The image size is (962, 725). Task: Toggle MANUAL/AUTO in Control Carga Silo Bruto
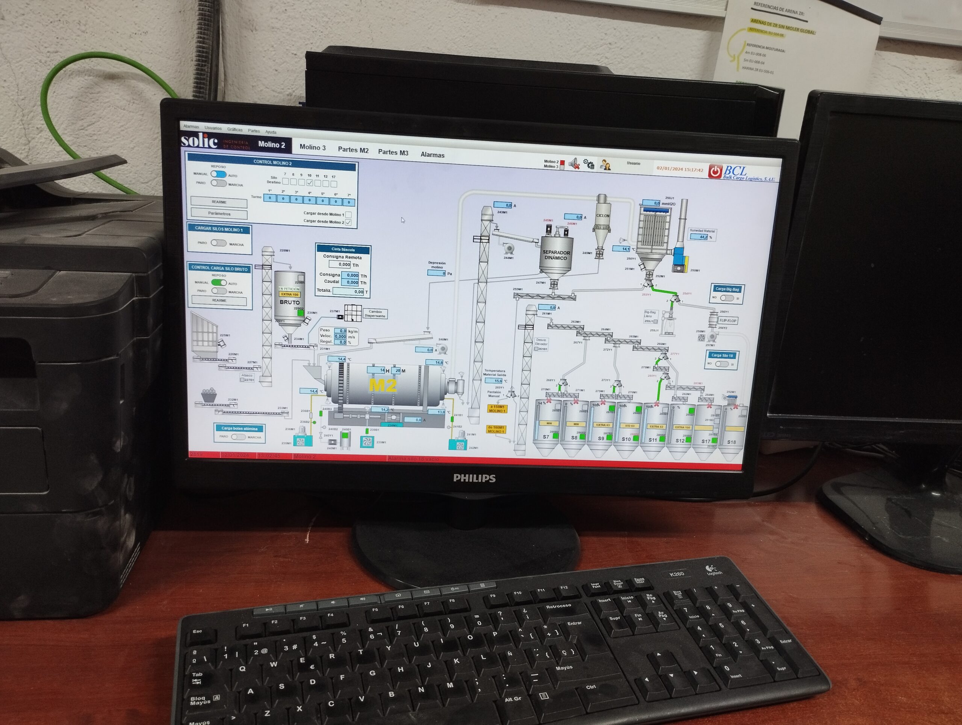pos(219,282)
